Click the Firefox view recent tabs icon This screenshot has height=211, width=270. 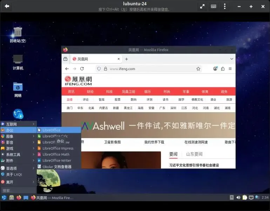point(66,59)
